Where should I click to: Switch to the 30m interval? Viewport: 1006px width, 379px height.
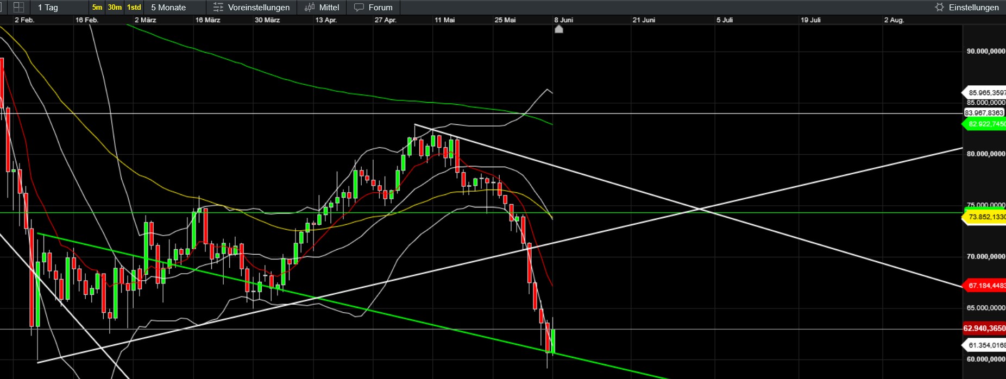pos(115,7)
